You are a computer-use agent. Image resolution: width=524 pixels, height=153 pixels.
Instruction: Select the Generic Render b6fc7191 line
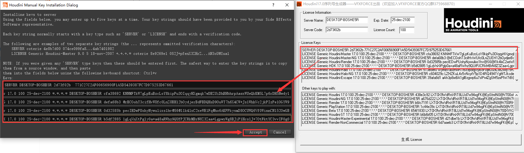(408, 103)
